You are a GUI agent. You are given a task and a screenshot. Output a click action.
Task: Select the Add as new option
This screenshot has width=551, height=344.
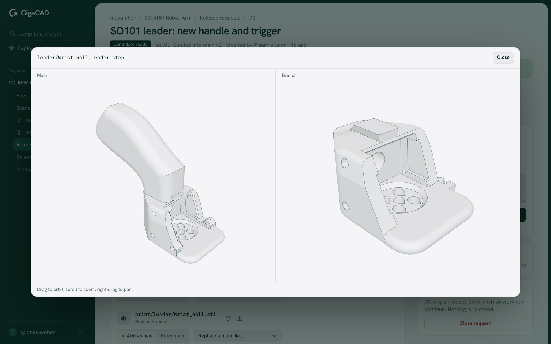pos(137,336)
